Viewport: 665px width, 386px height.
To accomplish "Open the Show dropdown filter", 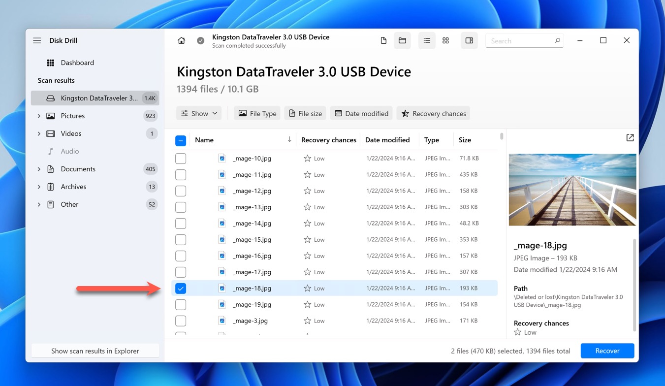I will [x=199, y=113].
